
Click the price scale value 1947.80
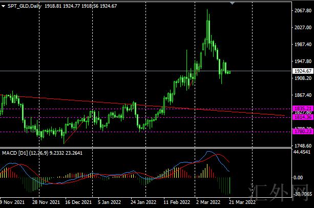[x=303, y=61]
